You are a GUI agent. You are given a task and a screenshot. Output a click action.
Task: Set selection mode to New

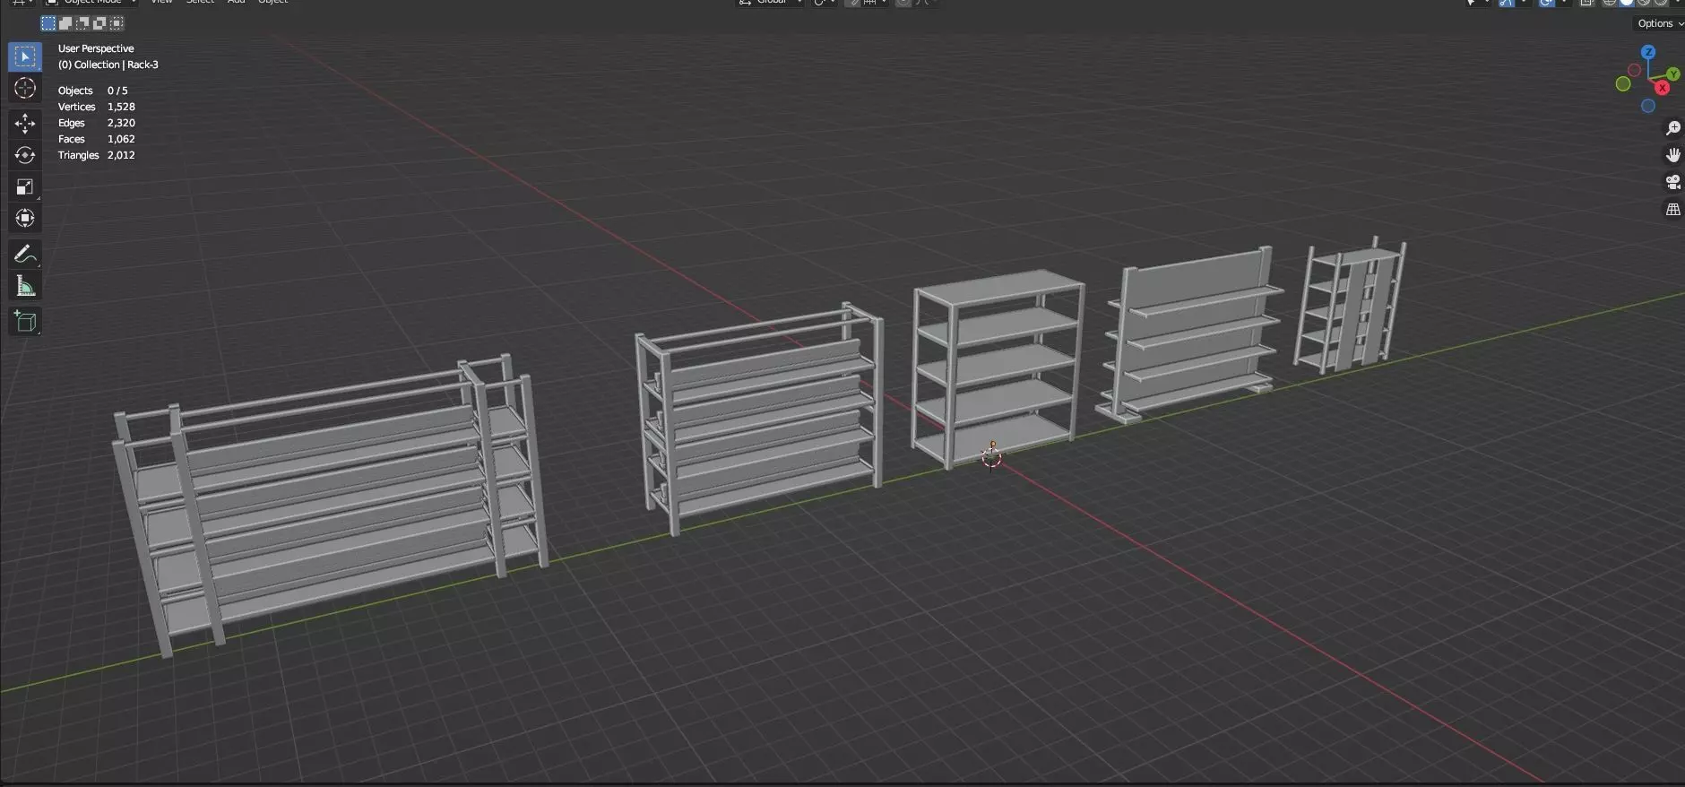[48, 23]
